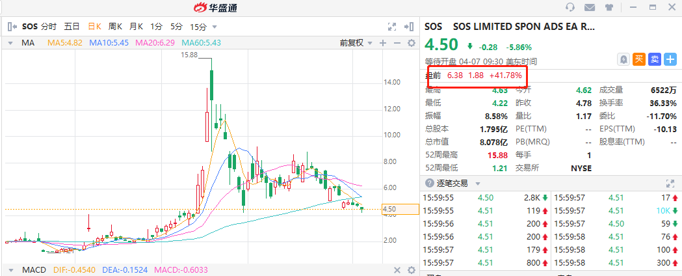
Task: Switch to the 五日 chart tab
Action: [x=72, y=27]
